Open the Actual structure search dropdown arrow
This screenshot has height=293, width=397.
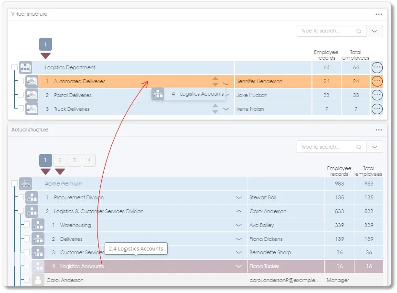(x=375, y=147)
